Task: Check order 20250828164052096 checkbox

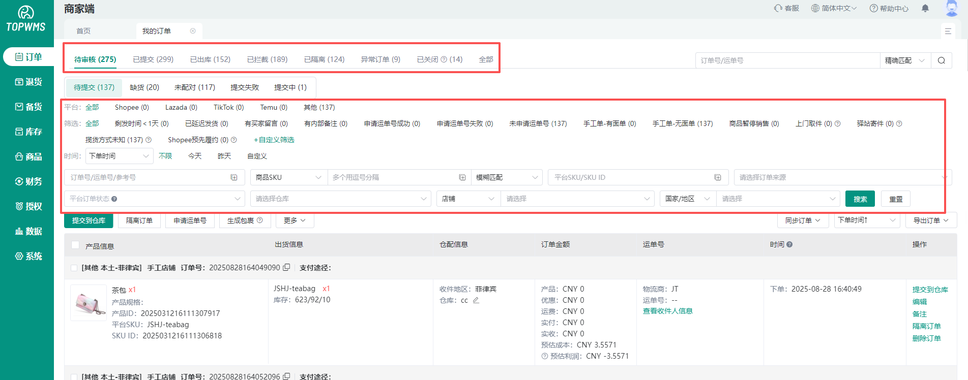Action: pos(74,376)
